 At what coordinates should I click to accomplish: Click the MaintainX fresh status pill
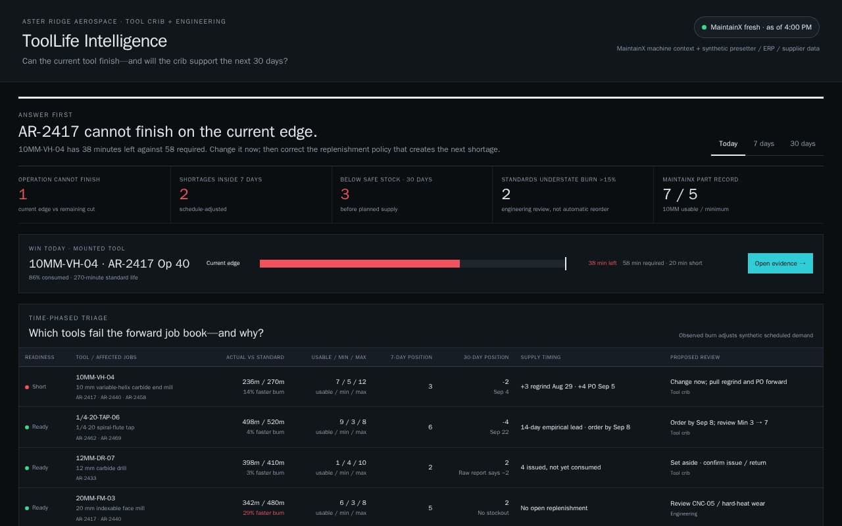coord(756,28)
